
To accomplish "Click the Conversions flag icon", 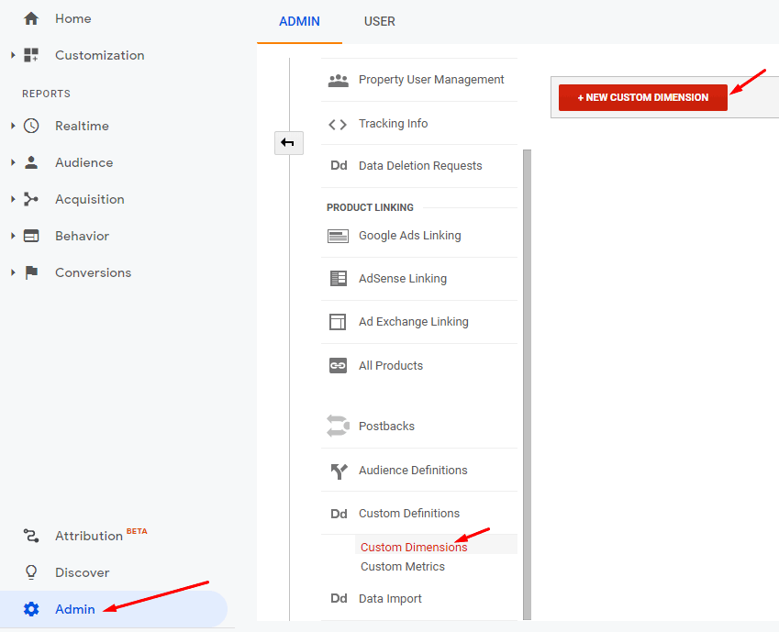I will [31, 272].
